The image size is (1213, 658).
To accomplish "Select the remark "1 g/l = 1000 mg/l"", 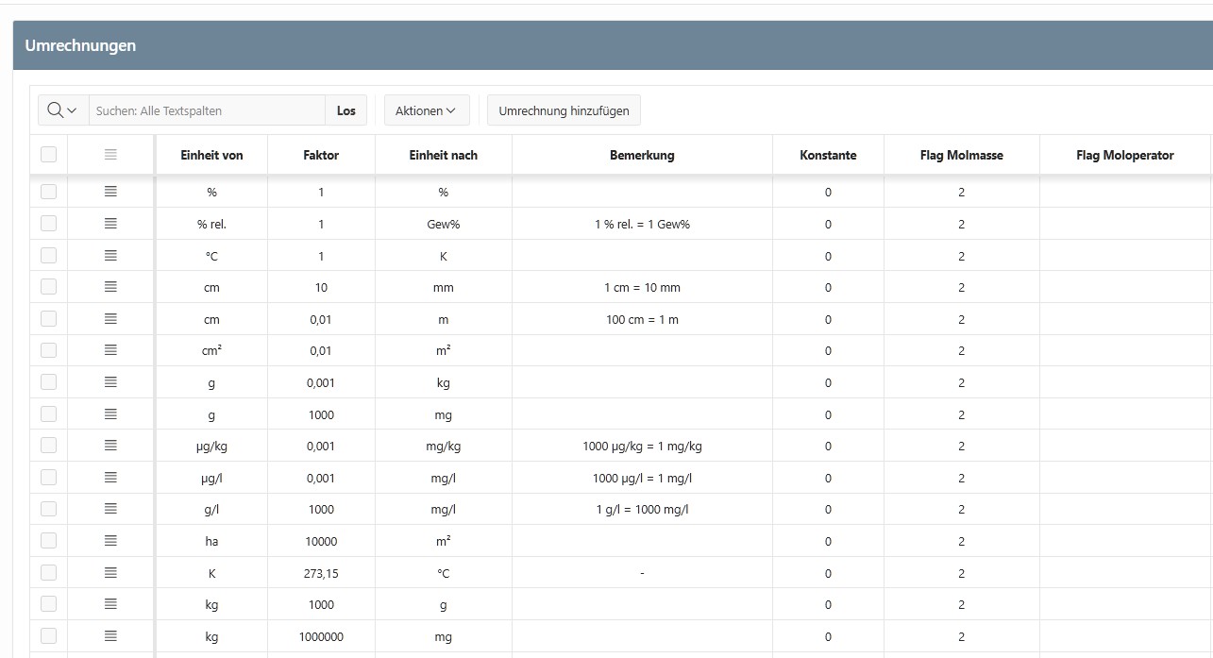I will [x=642, y=509].
